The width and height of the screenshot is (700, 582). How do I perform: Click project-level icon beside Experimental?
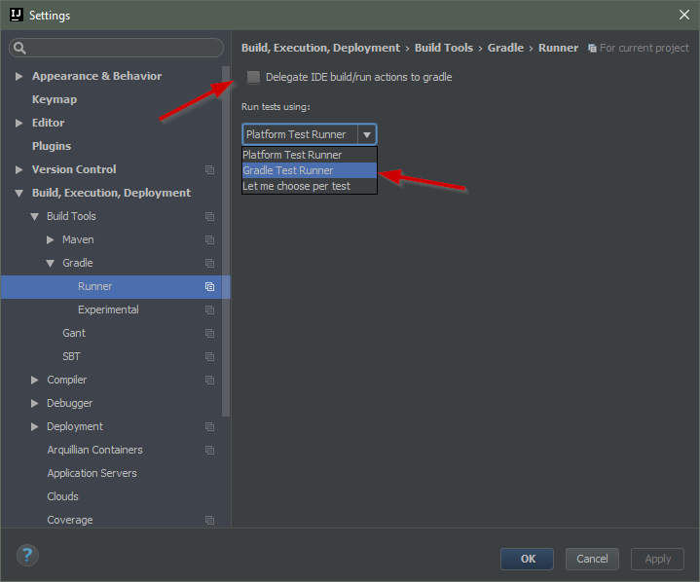coord(210,309)
